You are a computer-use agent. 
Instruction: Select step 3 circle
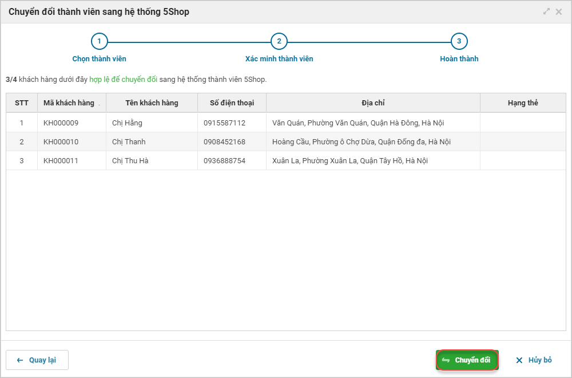pyautogui.click(x=459, y=41)
